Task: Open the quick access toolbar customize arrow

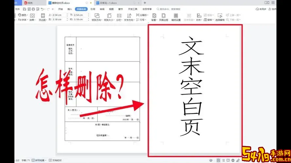Action: pos(53,9)
